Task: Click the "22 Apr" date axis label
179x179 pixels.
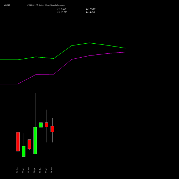Action: tap(40, 170)
